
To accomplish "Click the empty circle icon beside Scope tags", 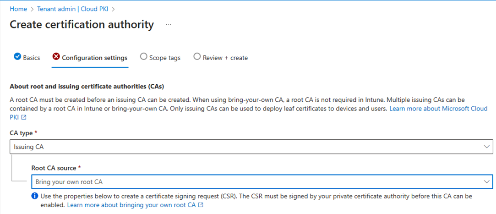I will (x=143, y=57).
